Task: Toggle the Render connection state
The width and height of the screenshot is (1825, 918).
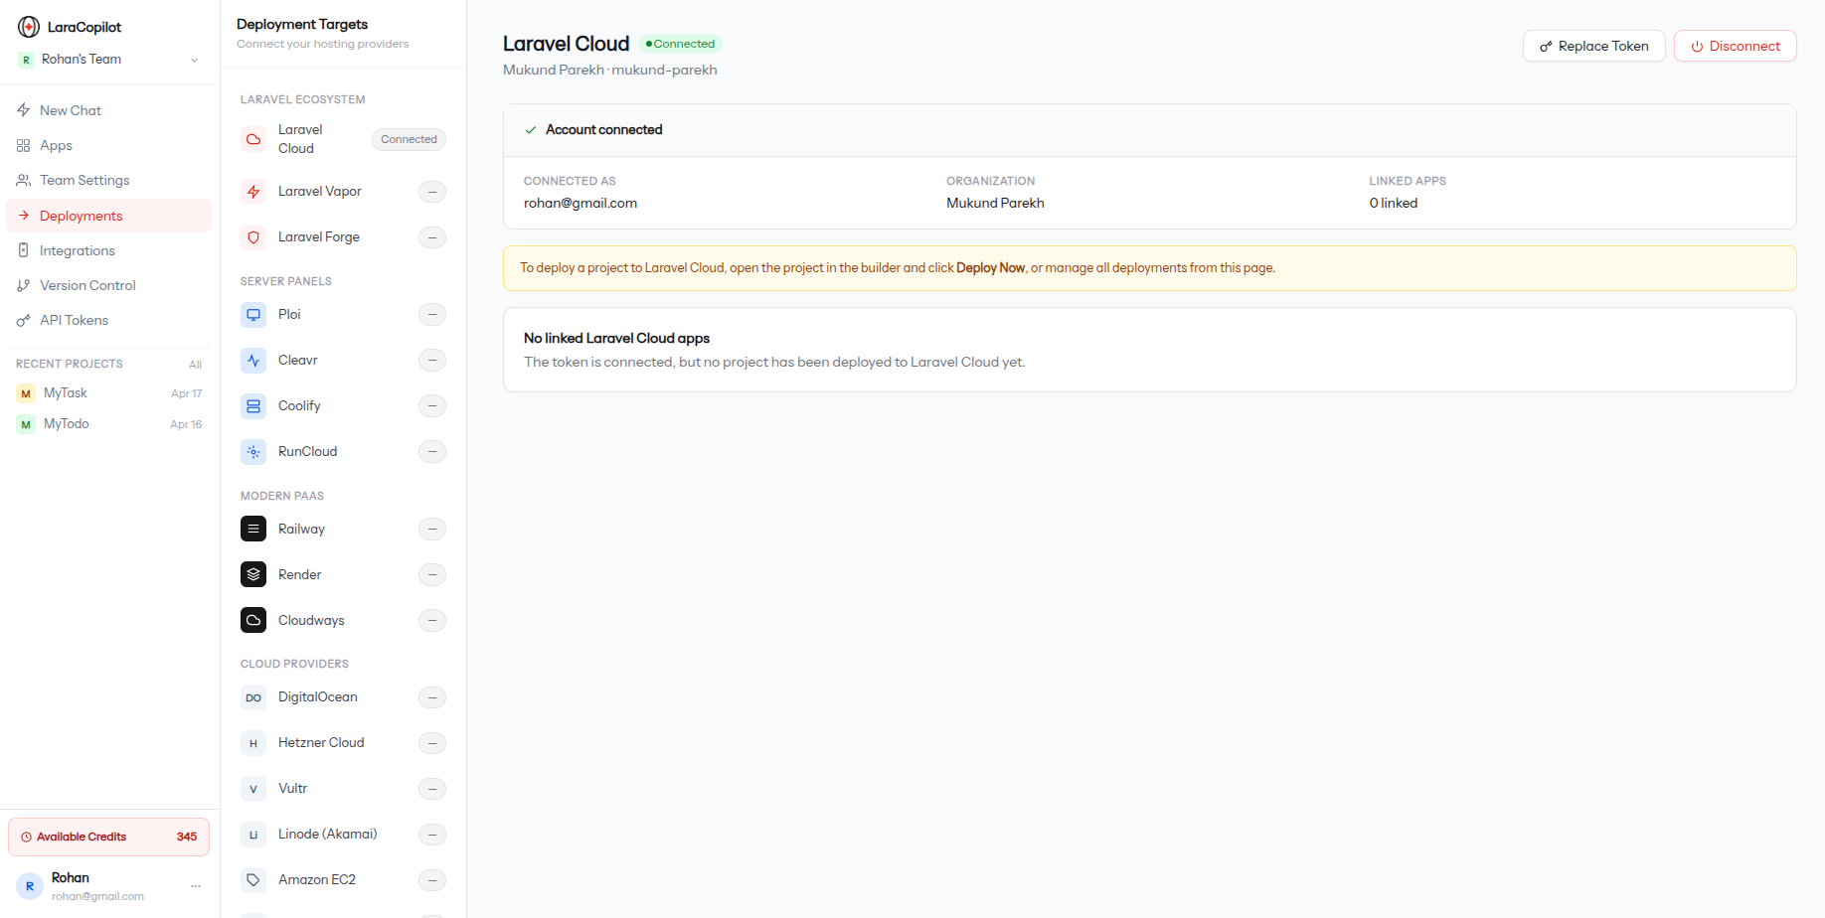Action: [x=432, y=574]
